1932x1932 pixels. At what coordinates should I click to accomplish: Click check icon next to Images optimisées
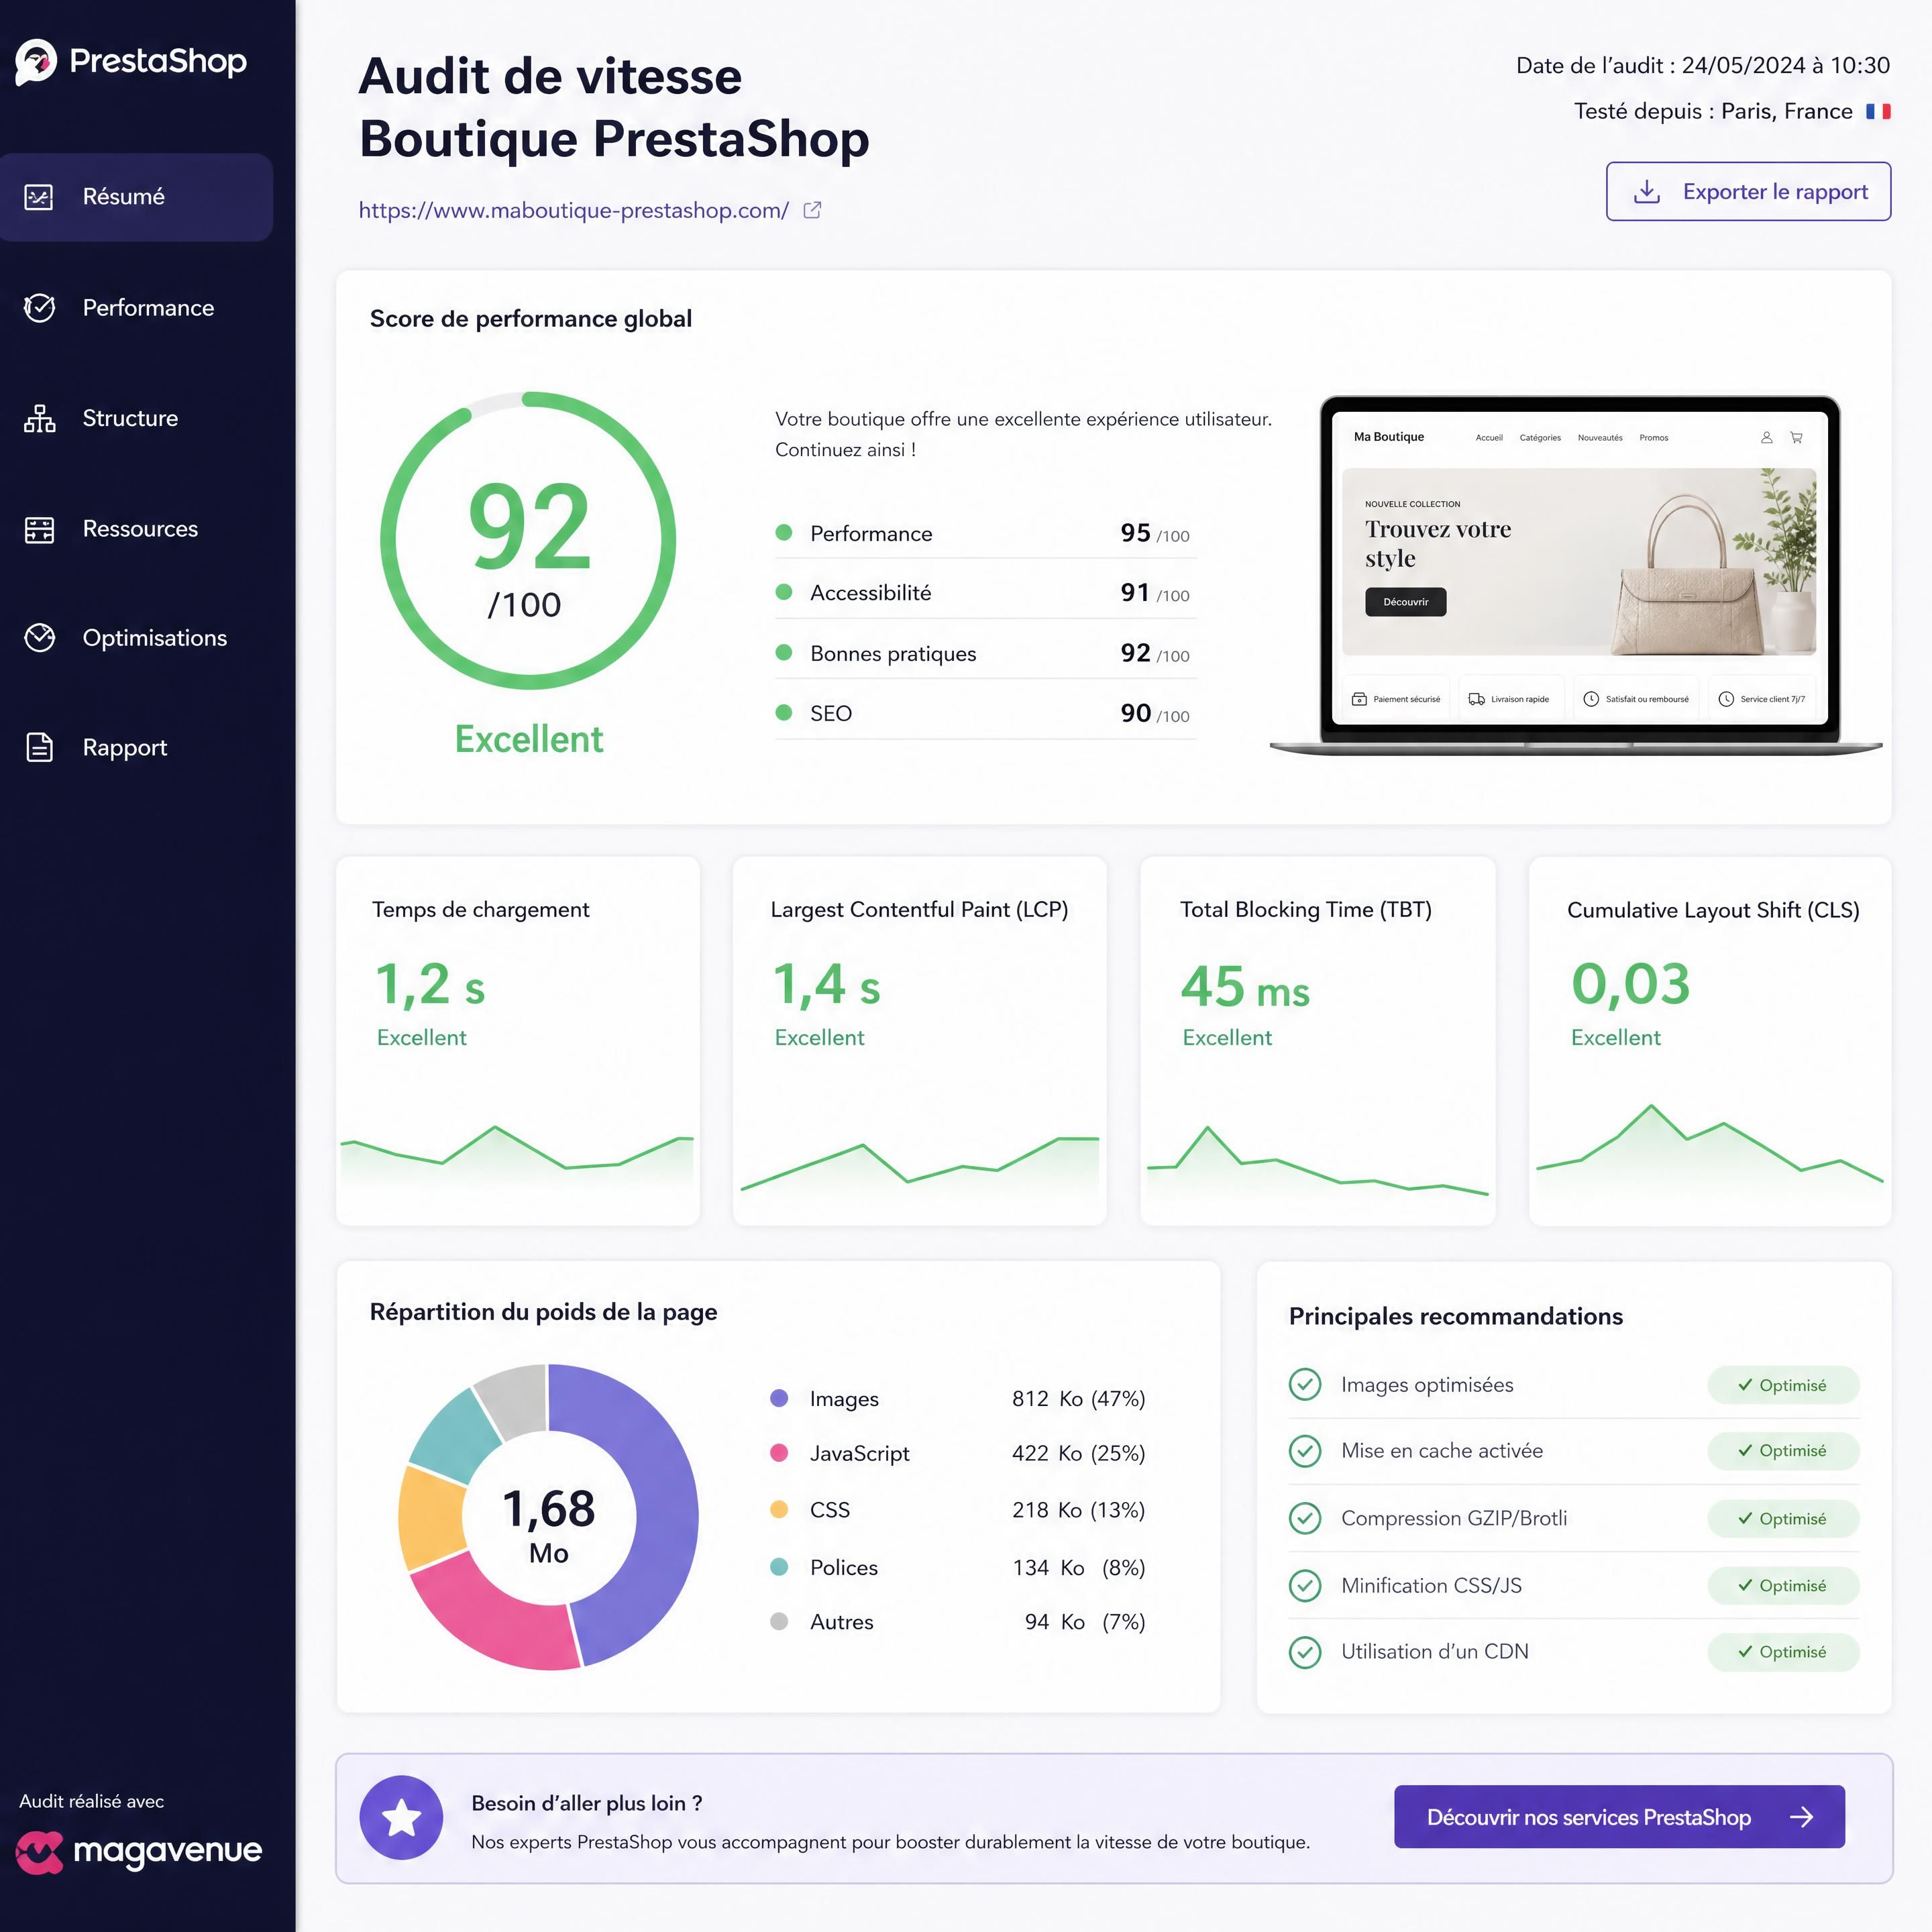click(1305, 1384)
